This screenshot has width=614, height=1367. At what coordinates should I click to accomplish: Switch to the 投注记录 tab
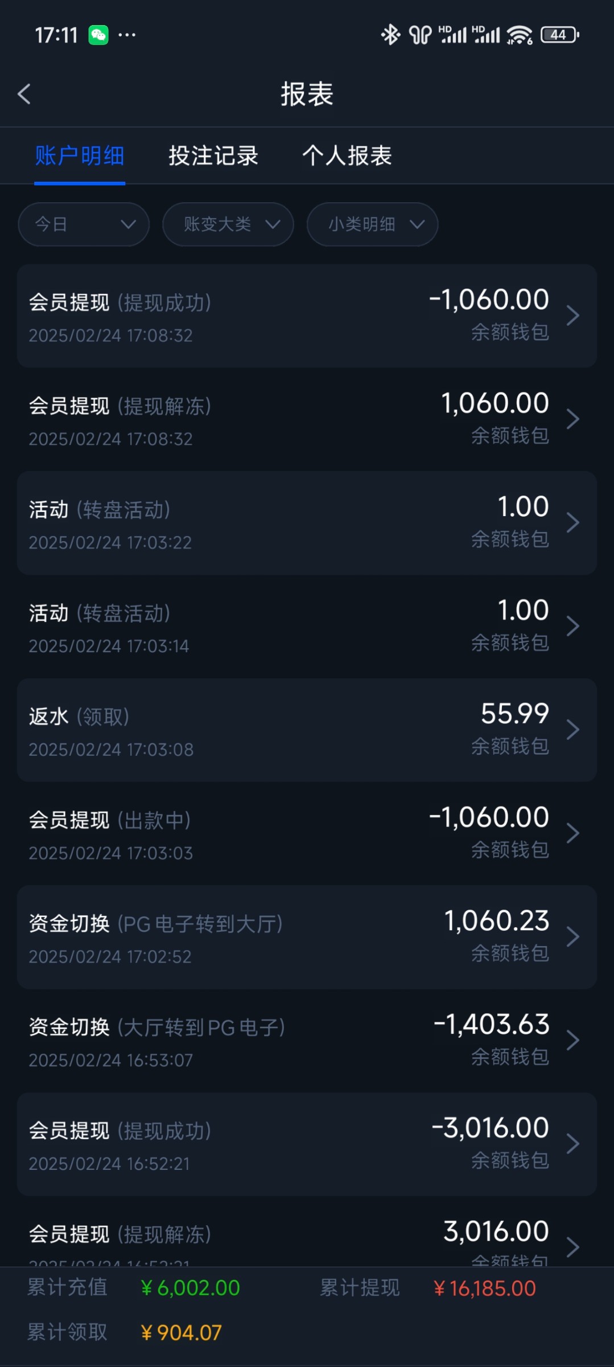(213, 155)
